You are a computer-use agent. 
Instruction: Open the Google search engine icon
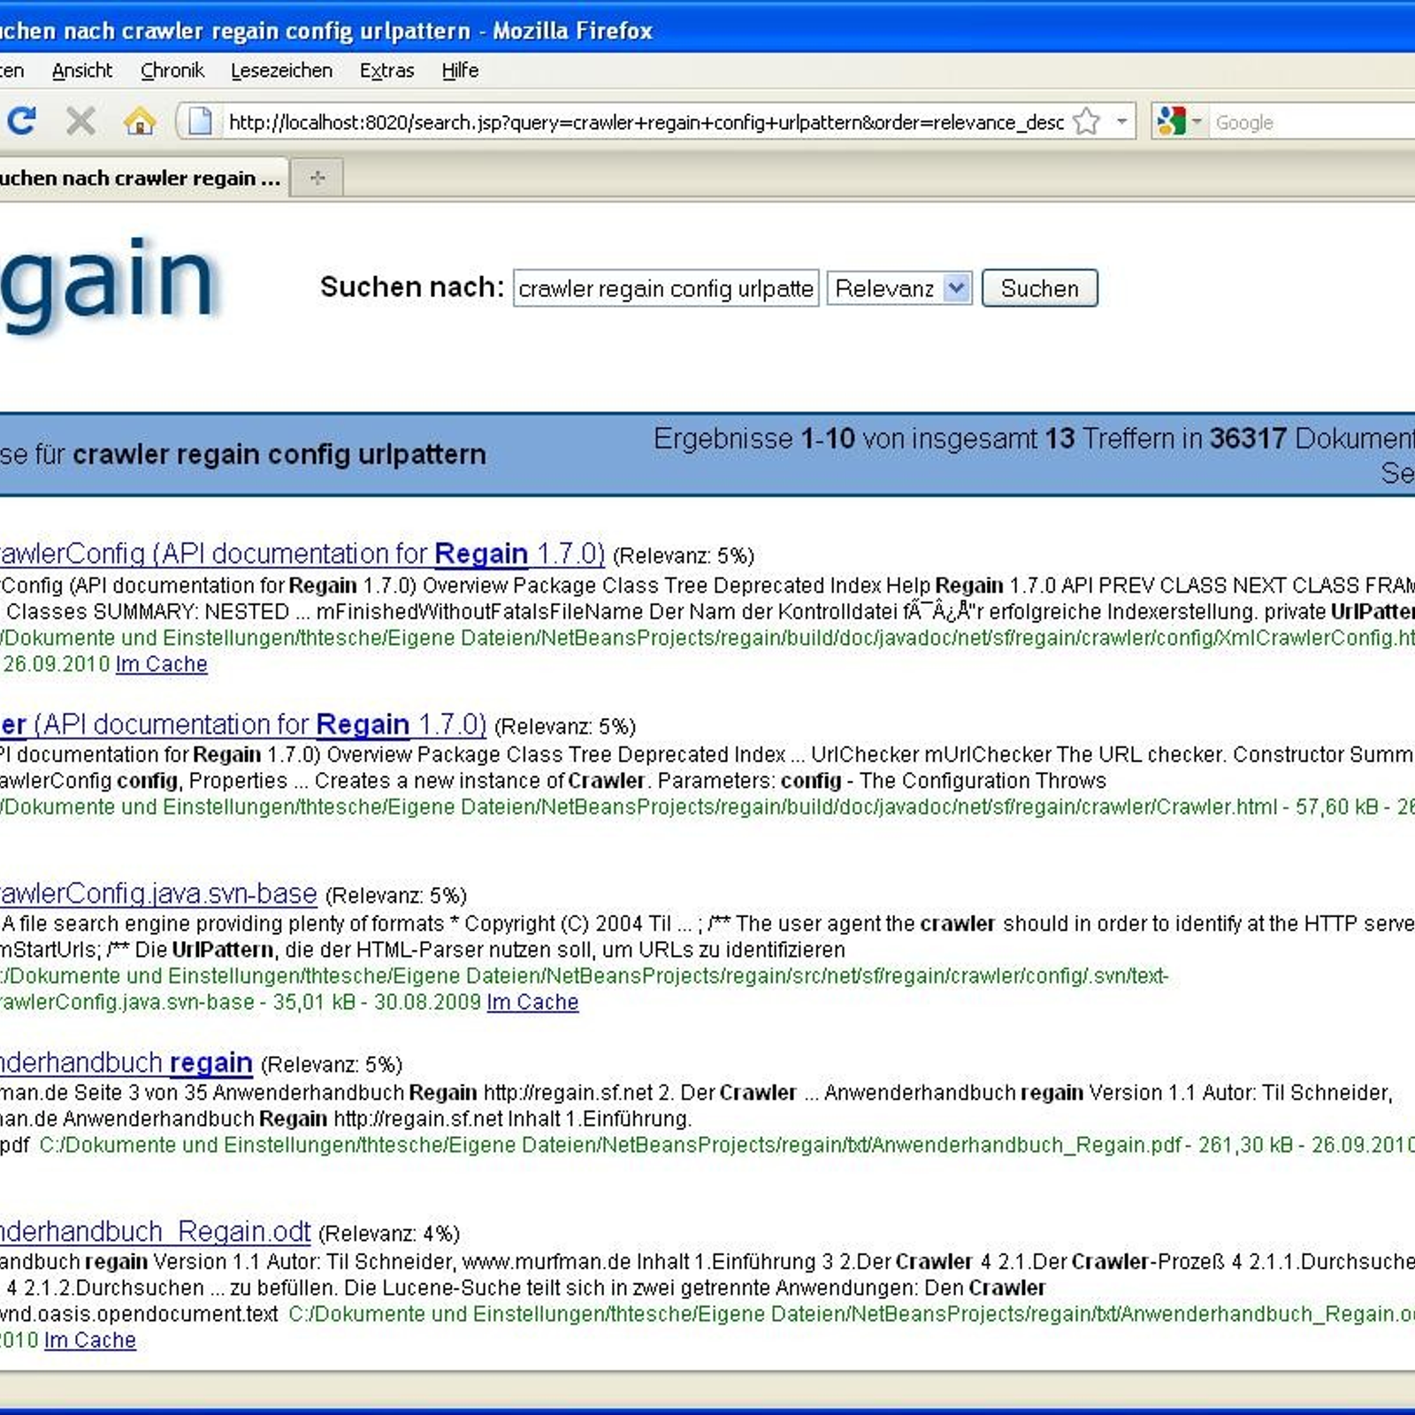point(1171,121)
